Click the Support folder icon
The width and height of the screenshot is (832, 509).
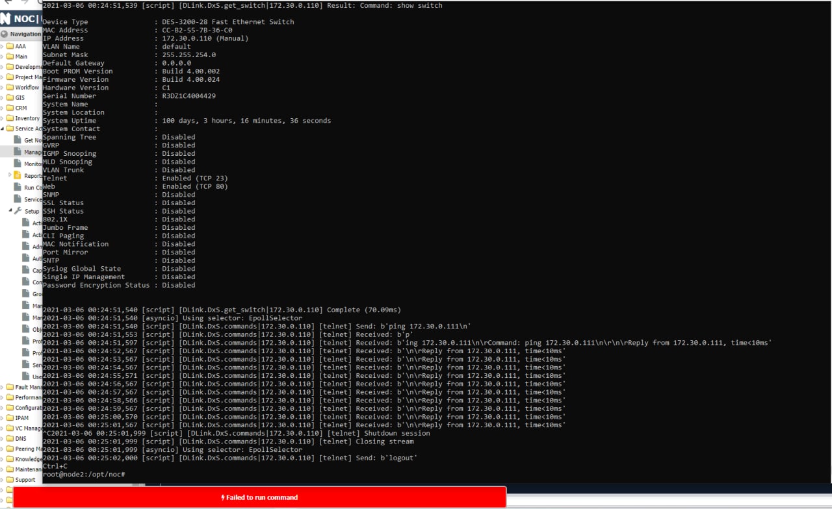pos(10,480)
